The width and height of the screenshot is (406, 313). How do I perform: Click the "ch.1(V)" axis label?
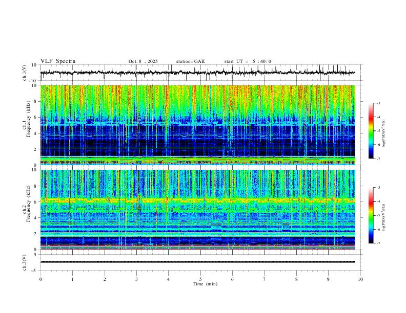(x=25, y=73)
